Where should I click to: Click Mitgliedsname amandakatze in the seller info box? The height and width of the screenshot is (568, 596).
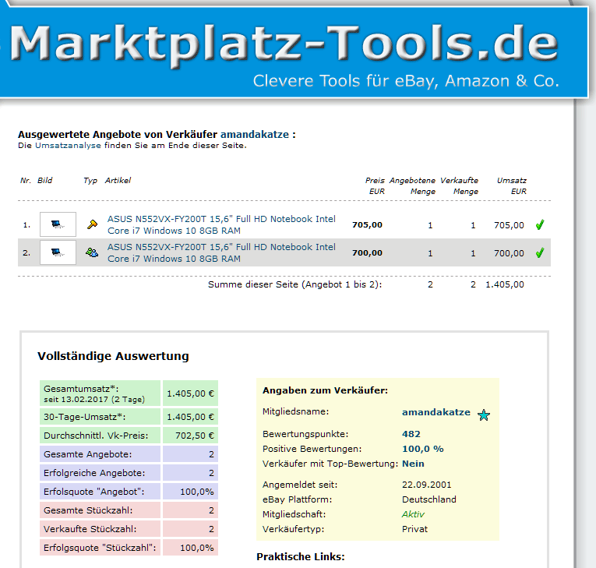(436, 412)
